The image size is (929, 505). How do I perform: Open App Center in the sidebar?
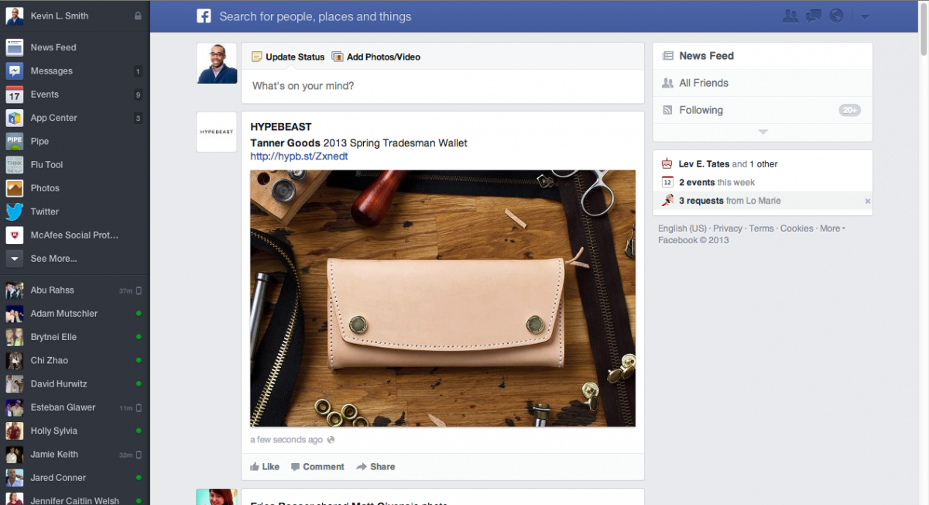[53, 118]
